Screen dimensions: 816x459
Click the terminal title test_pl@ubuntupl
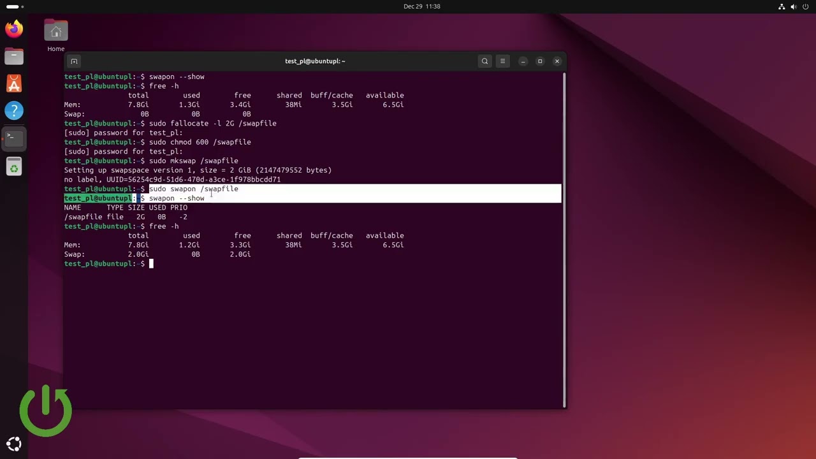pos(315,61)
